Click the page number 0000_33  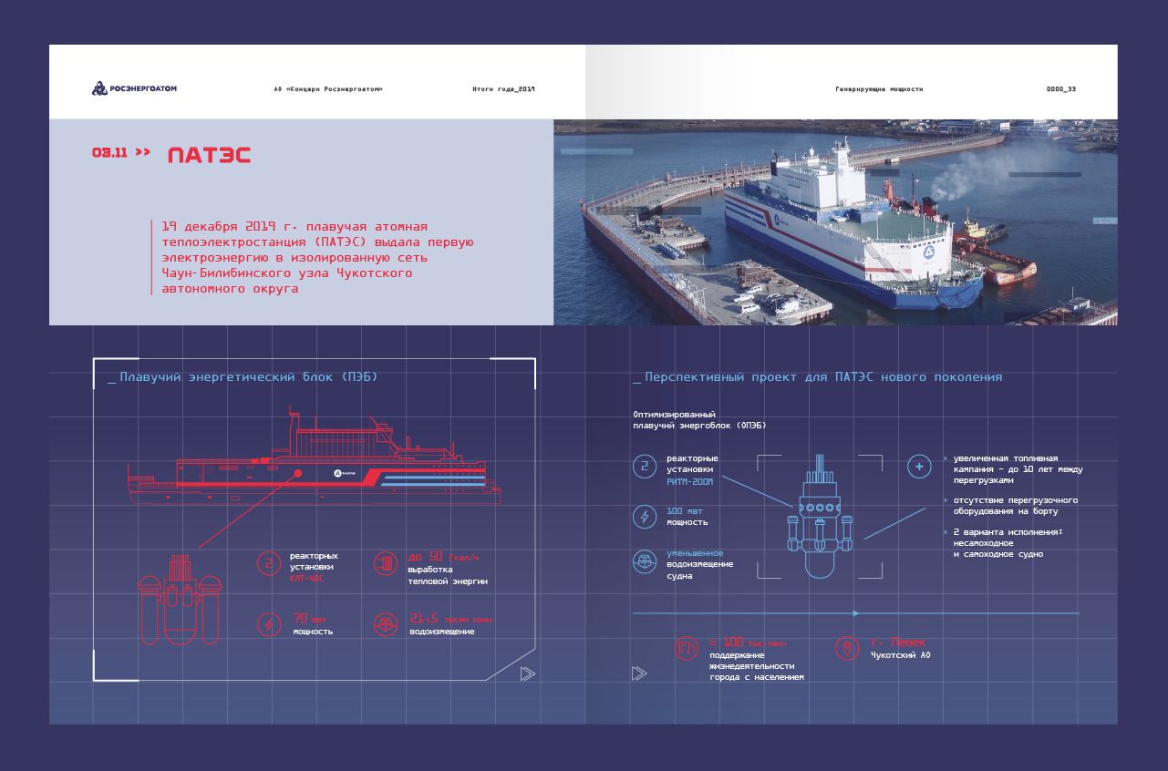(1061, 89)
